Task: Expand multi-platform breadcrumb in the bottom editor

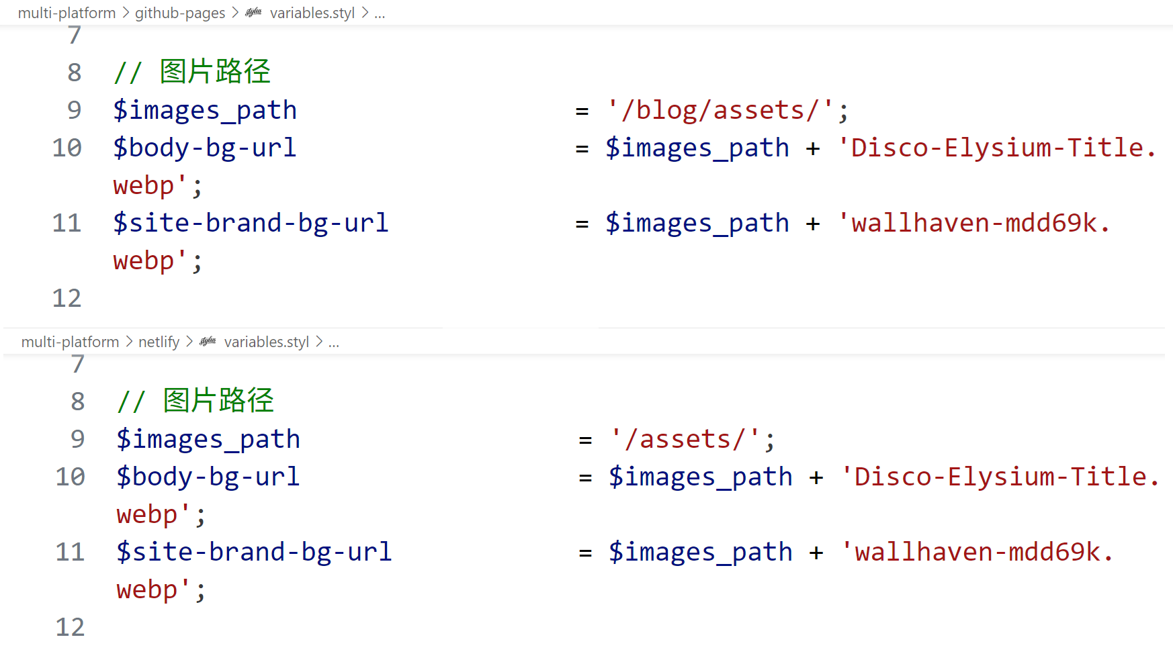Action: pyautogui.click(x=70, y=342)
